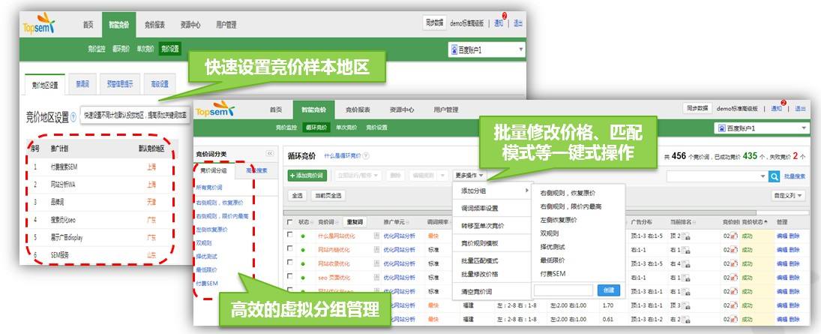Click the 当前页全选 button
Image resolution: width=821 pixels, height=334 pixels.
click(327, 196)
